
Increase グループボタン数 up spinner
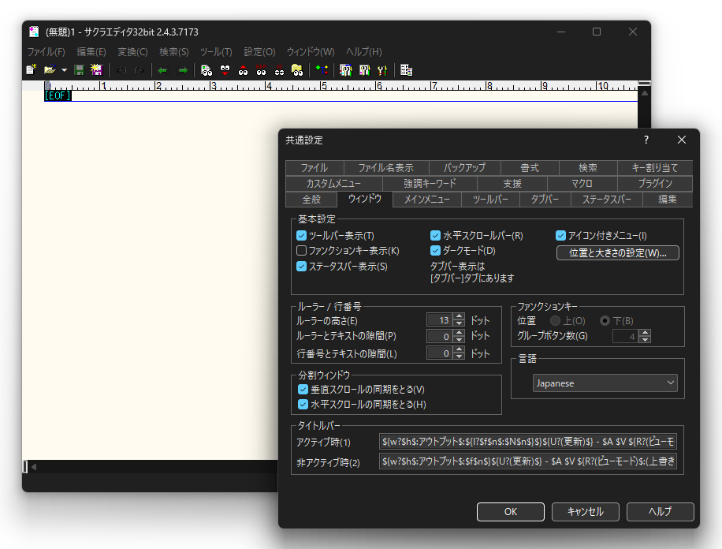point(645,332)
